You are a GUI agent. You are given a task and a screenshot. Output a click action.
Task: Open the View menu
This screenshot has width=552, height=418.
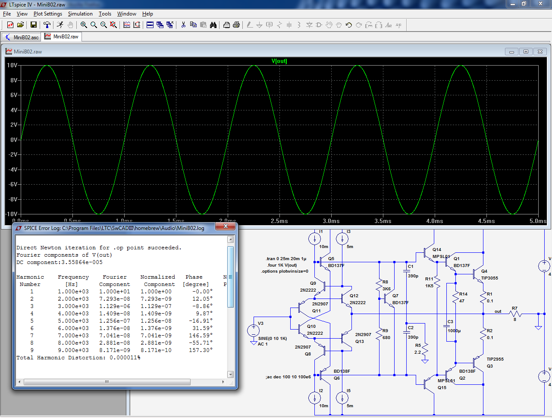(x=22, y=14)
